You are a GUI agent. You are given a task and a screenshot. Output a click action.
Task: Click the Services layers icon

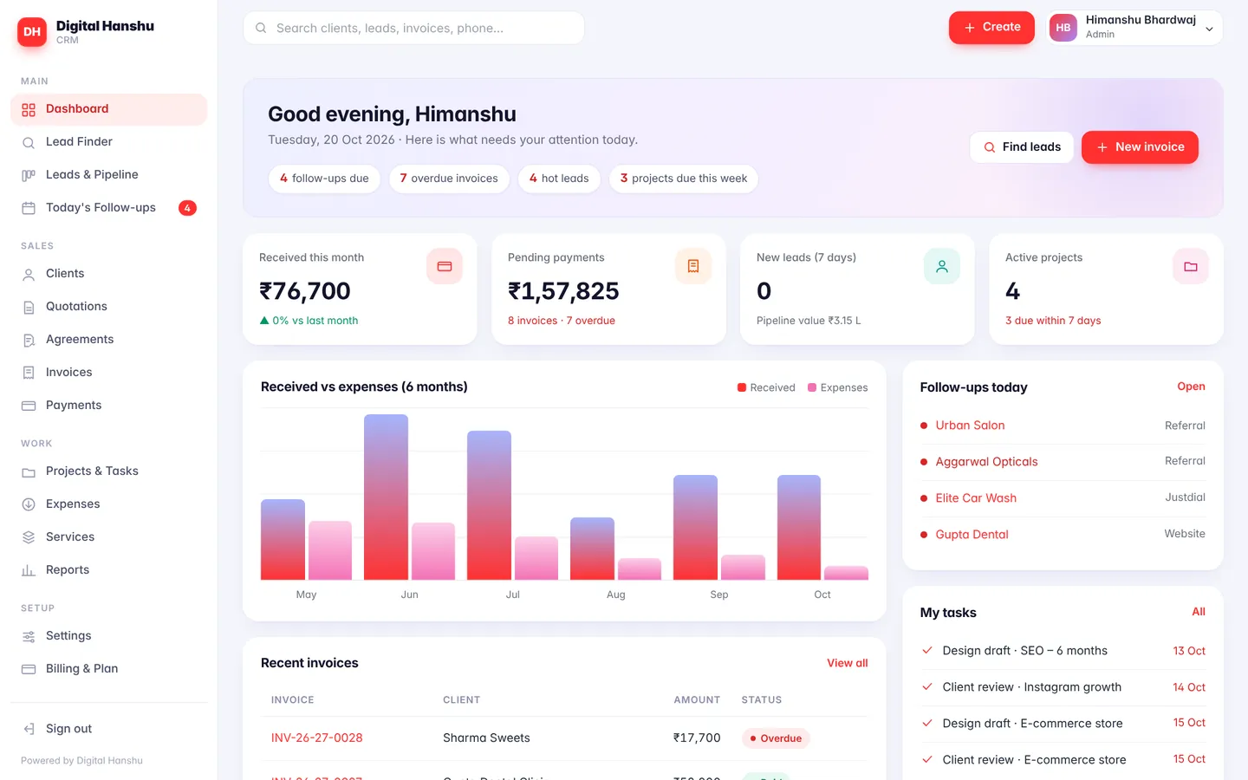pyautogui.click(x=29, y=537)
